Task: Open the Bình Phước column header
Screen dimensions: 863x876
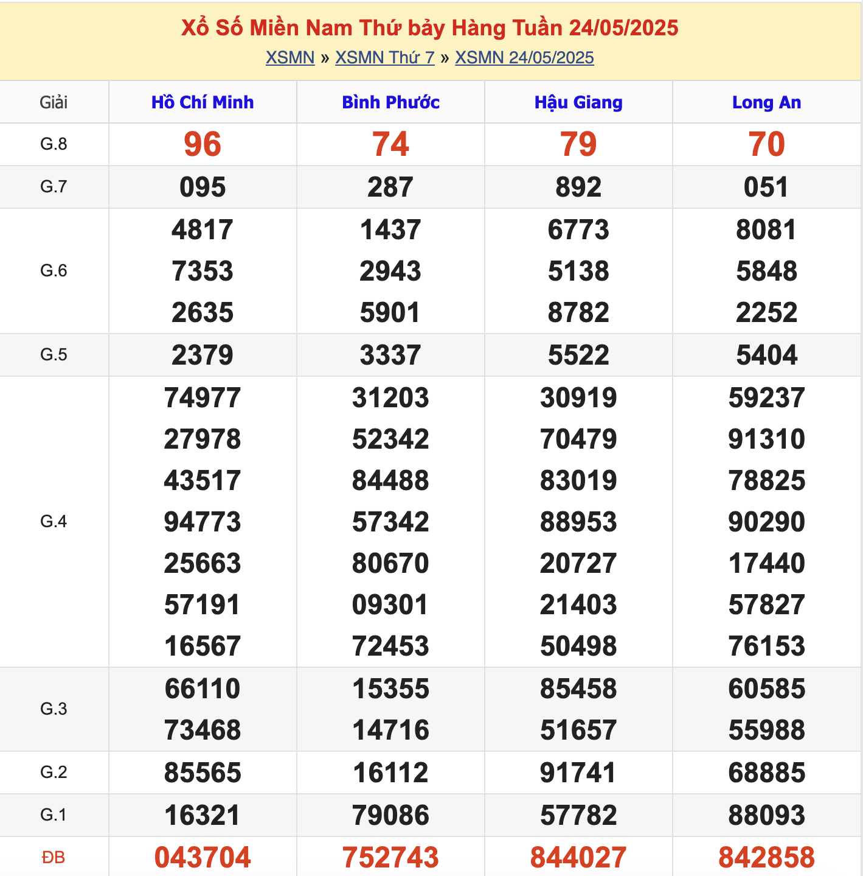Action: [x=390, y=102]
